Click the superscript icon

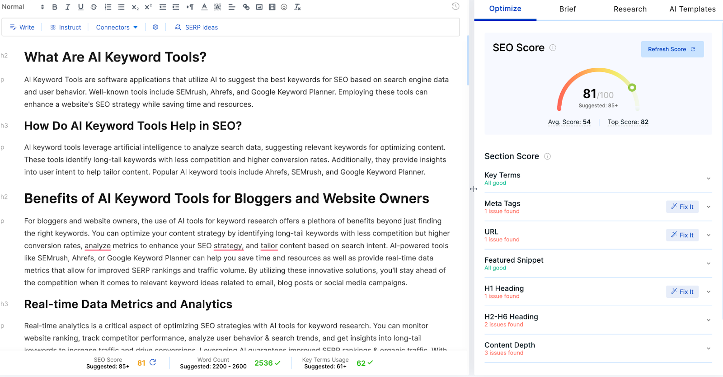(148, 7)
